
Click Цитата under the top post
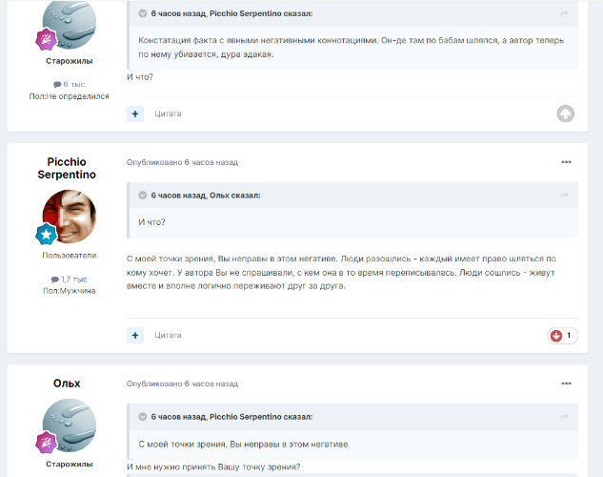tap(168, 114)
